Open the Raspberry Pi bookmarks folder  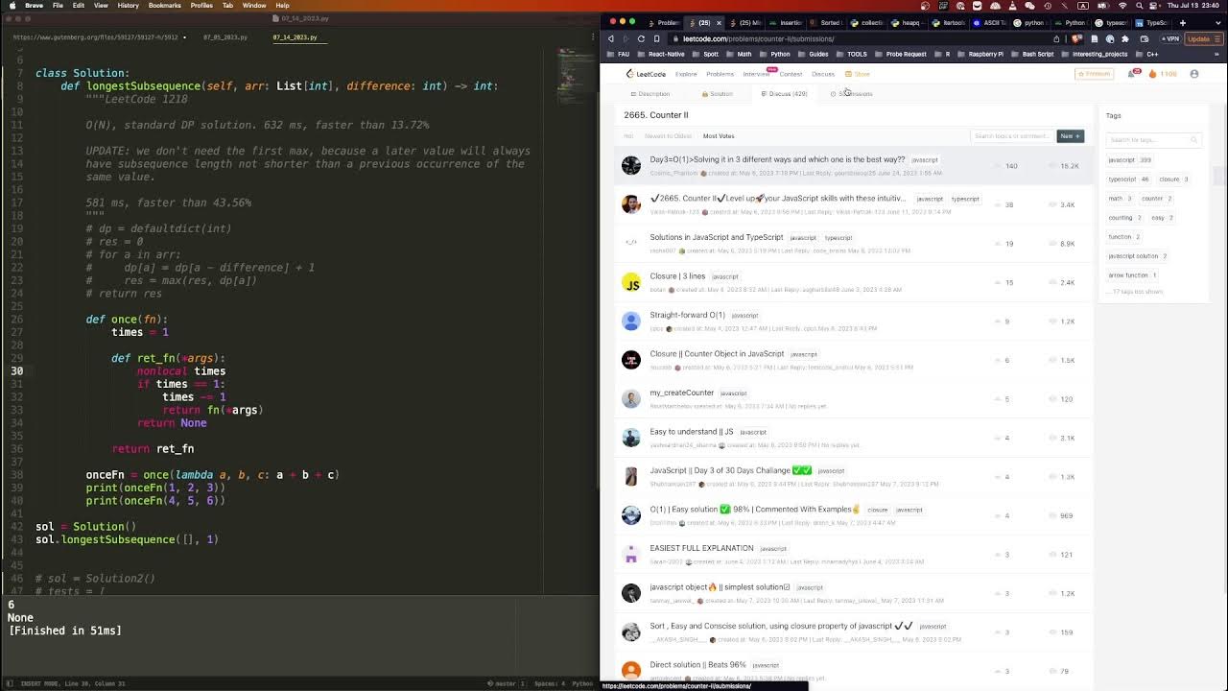(980, 54)
